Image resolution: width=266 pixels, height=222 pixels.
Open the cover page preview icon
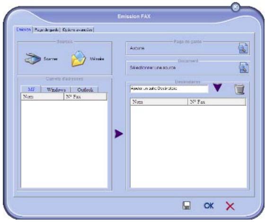point(243,48)
